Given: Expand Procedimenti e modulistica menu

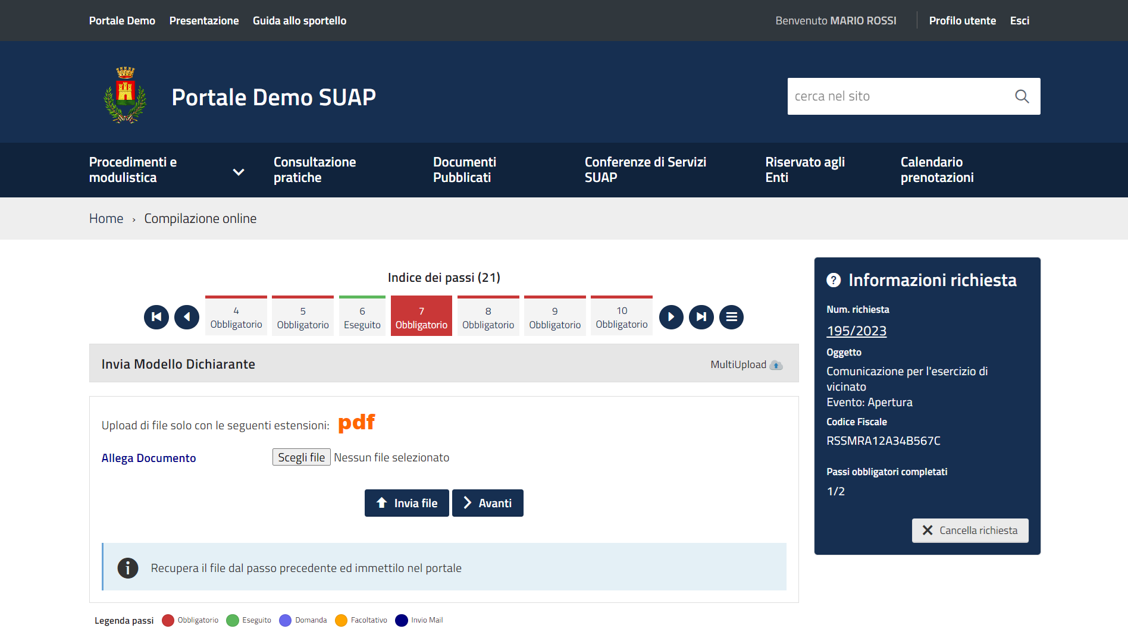Looking at the screenshot, I should (x=239, y=172).
